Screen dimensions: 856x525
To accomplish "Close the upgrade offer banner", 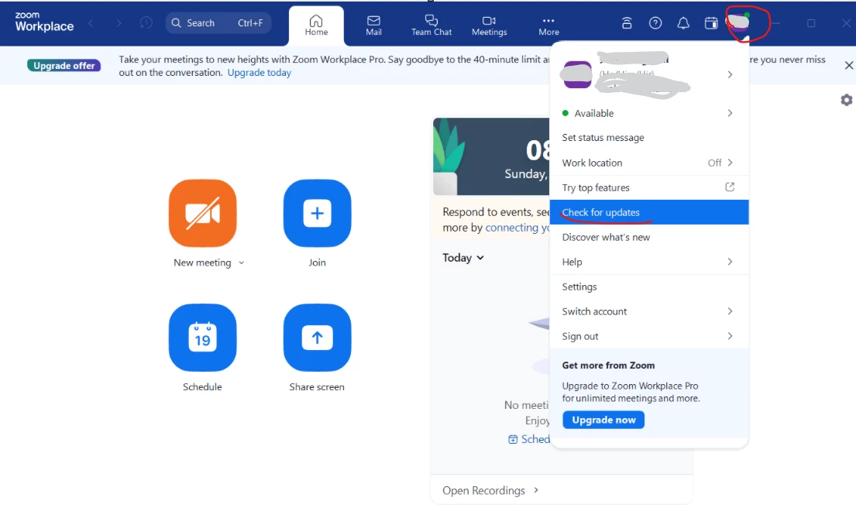I will coord(848,66).
